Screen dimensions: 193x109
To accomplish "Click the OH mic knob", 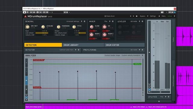I will pos(105,27).
